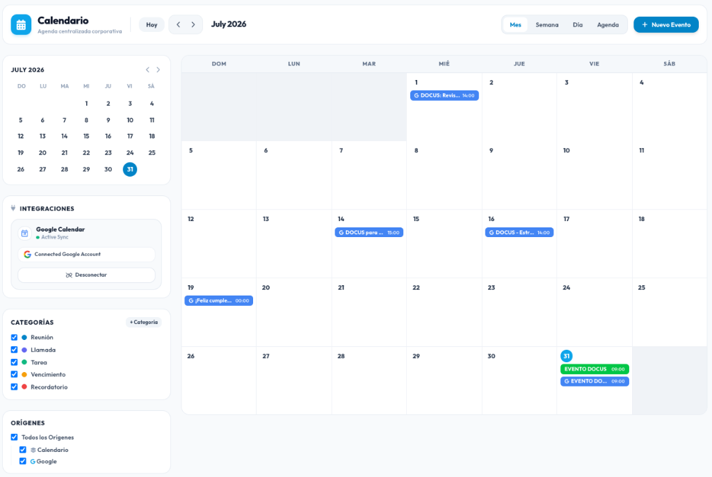
Task: Click mini calendar previous month chevron
Action: point(147,70)
